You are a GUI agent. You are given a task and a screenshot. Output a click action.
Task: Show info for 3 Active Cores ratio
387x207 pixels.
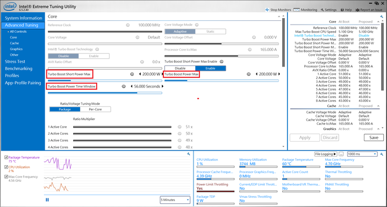coord(180,141)
